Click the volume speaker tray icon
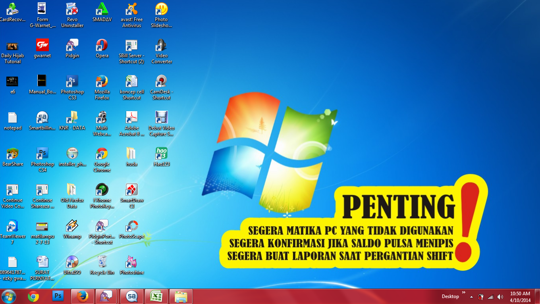The height and width of the screenshot is (304, 540). (500, 297)
